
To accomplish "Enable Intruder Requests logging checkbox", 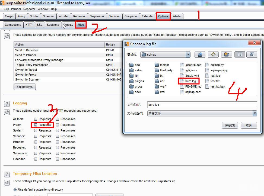I will (x=36, y=142).
